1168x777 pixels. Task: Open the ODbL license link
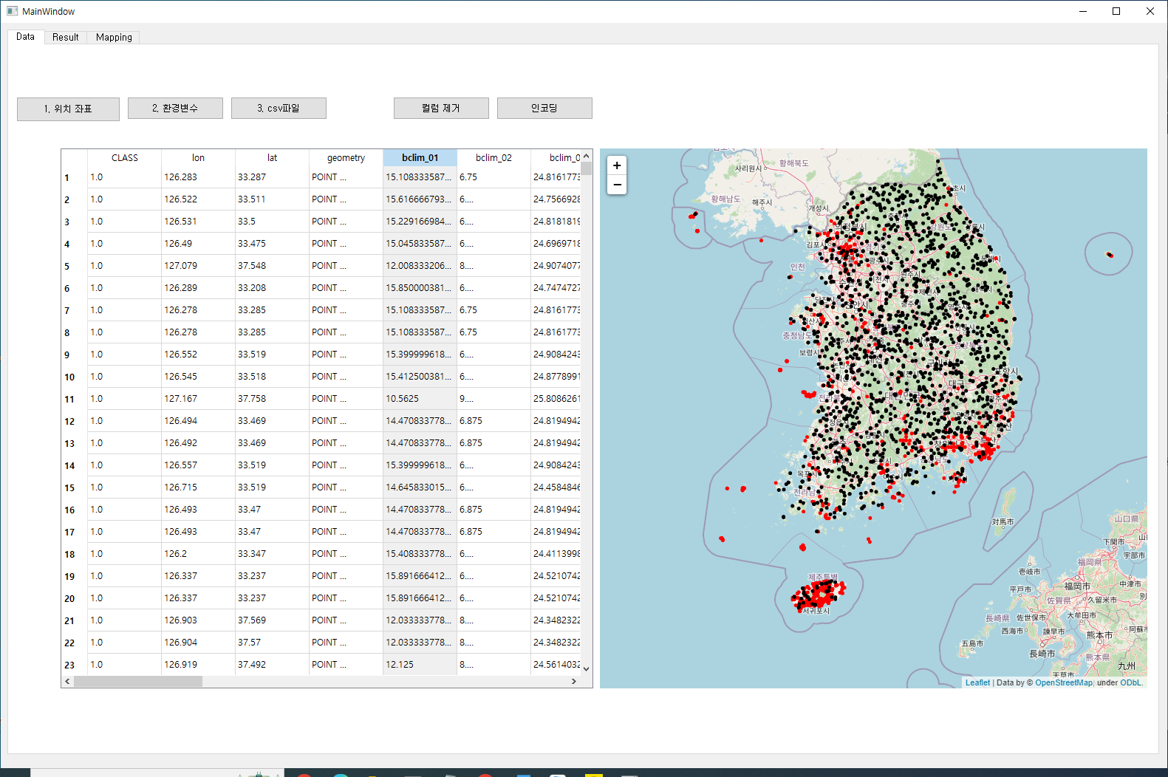point(1131,682)
